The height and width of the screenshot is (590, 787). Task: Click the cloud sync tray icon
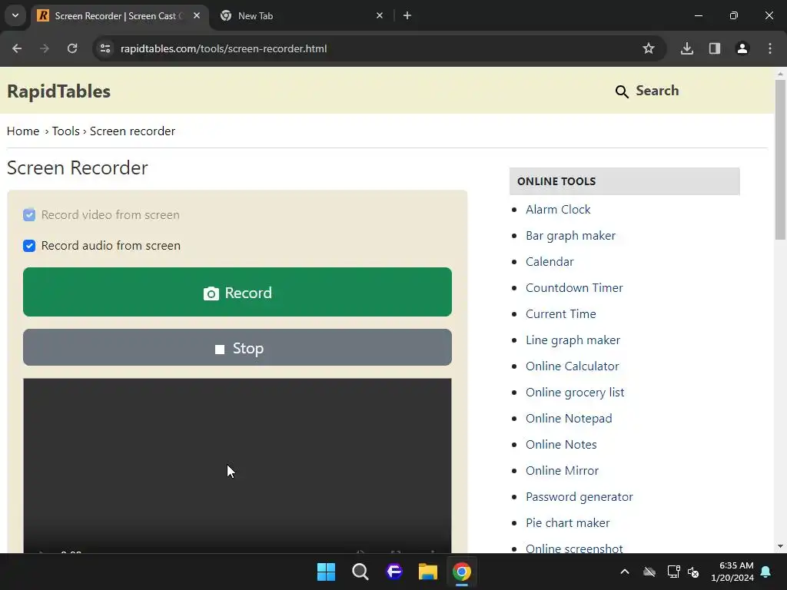point(649,572)
